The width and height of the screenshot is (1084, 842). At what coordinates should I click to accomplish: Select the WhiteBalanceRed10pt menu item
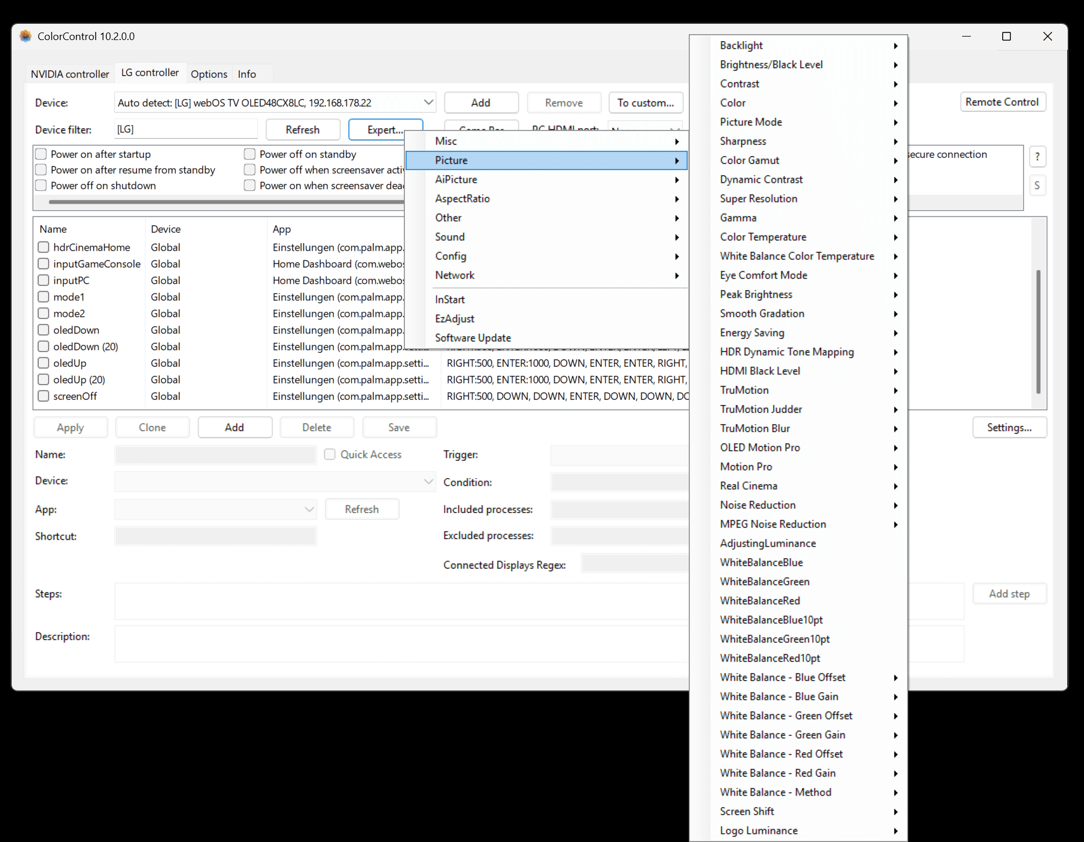(798, 658)
